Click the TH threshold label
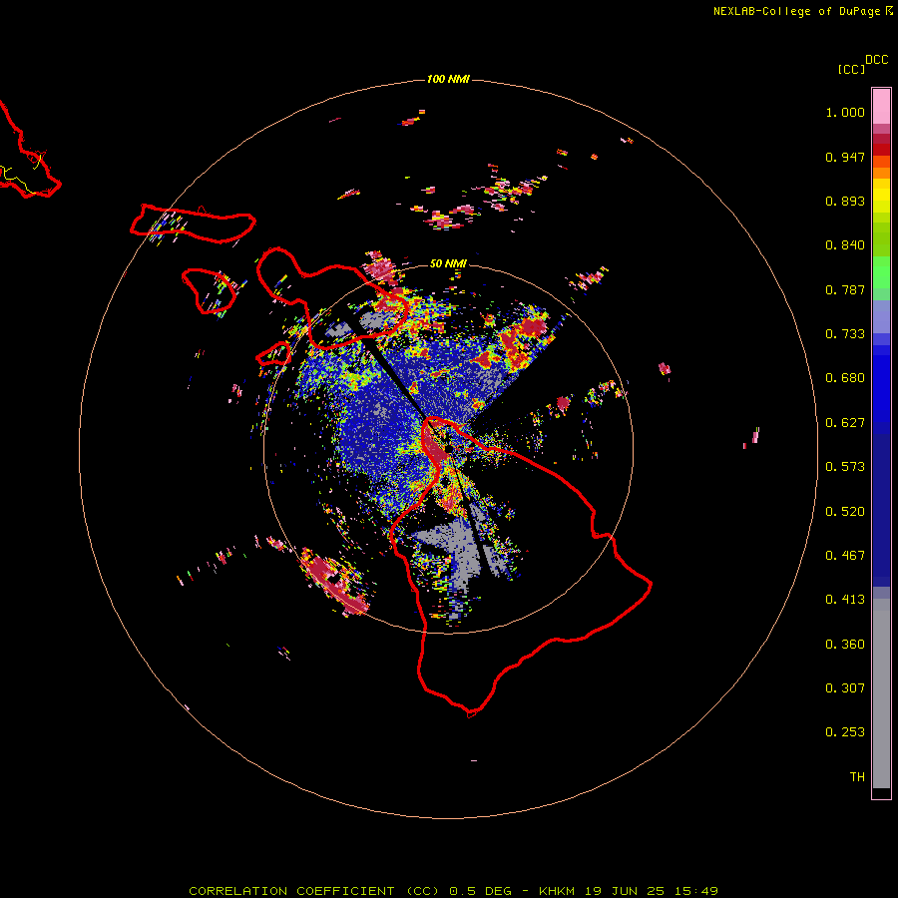Viewport: 898px width, 898px height. tap(857, 777)
